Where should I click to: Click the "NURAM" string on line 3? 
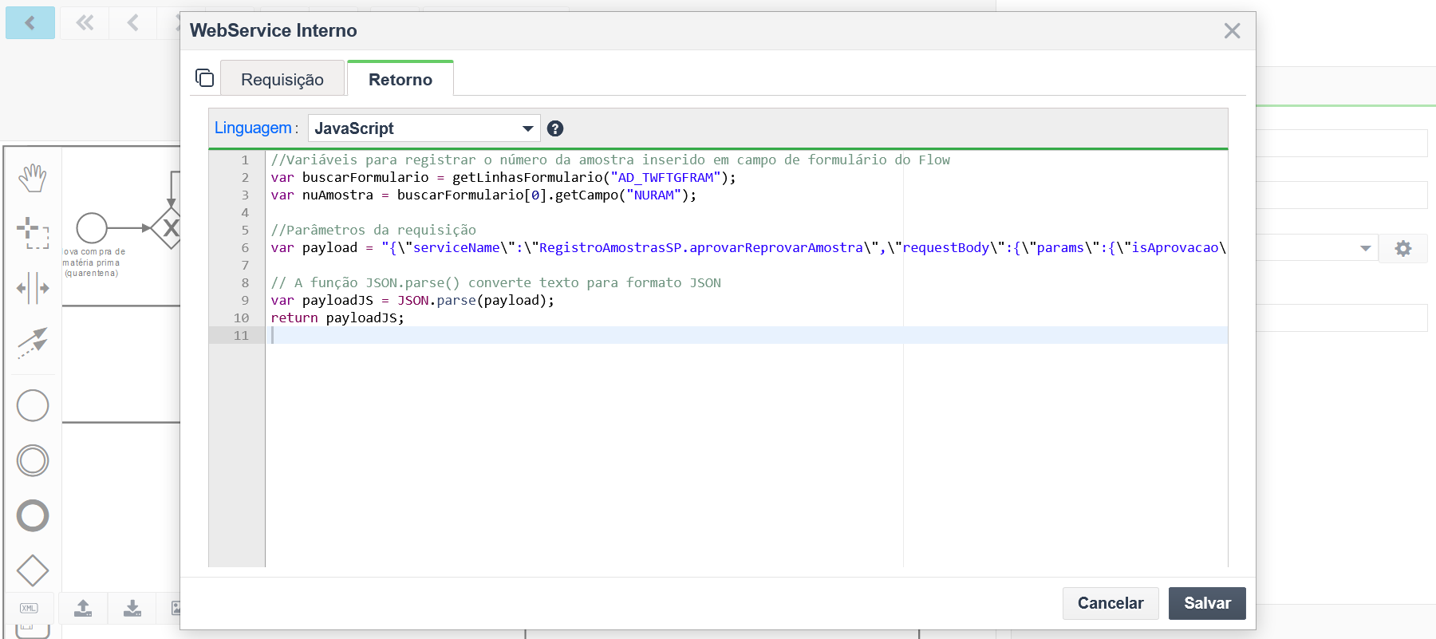653,195
